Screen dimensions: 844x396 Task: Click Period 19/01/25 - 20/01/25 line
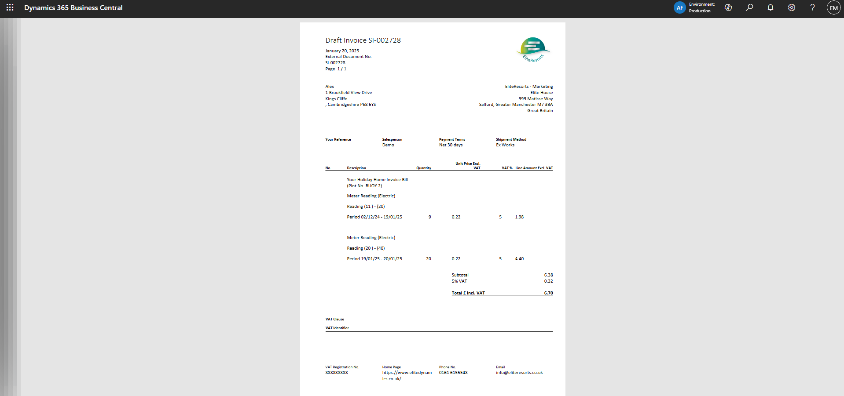[x=374, y=259]
